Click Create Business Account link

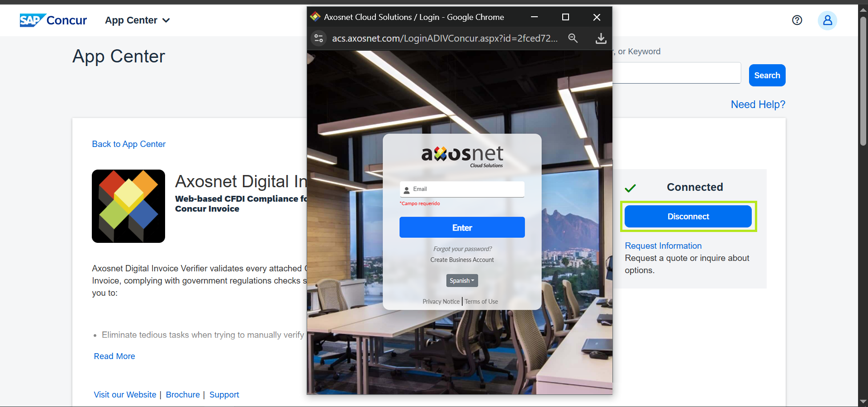point(462,260)
